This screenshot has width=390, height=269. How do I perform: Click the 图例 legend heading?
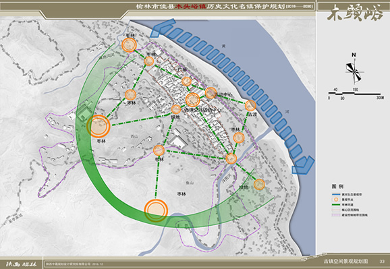(x=337, y=186)
